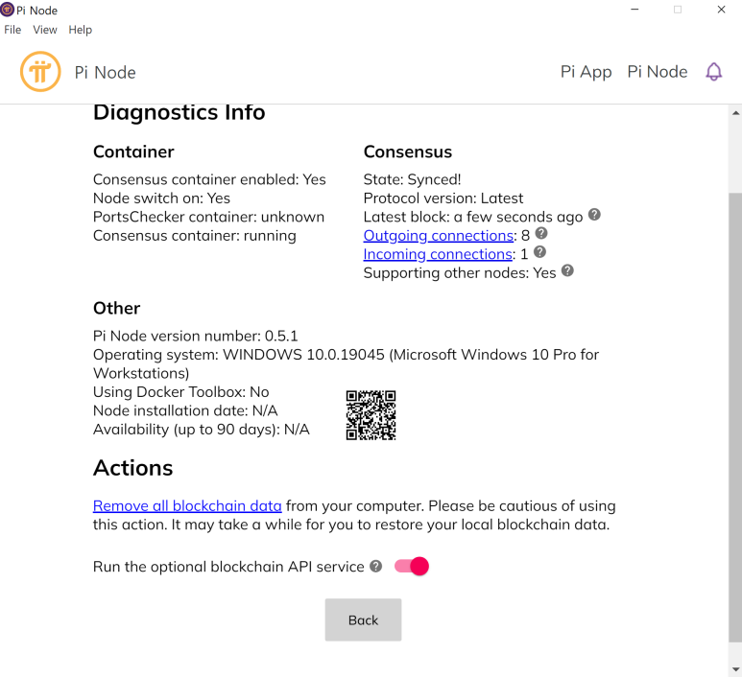
Task: Open the Help menu
Action: [x=80, y=30]
